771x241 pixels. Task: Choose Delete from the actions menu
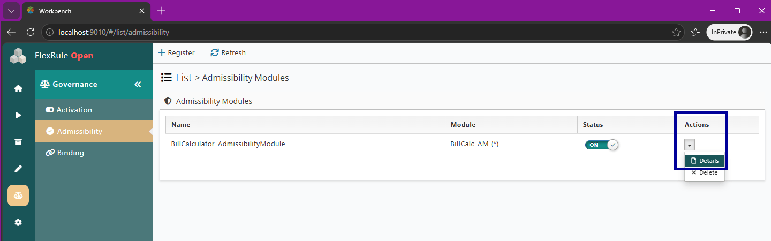click(x=705, y=172)
